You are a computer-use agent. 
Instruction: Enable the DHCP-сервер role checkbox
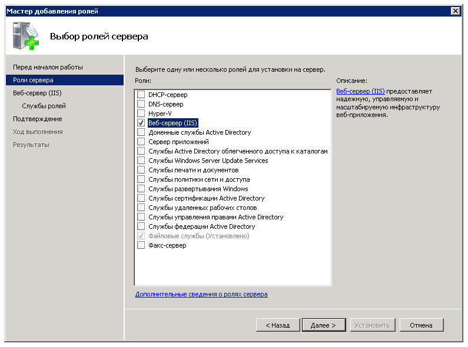pyautogui.click(x=141, y=95)
